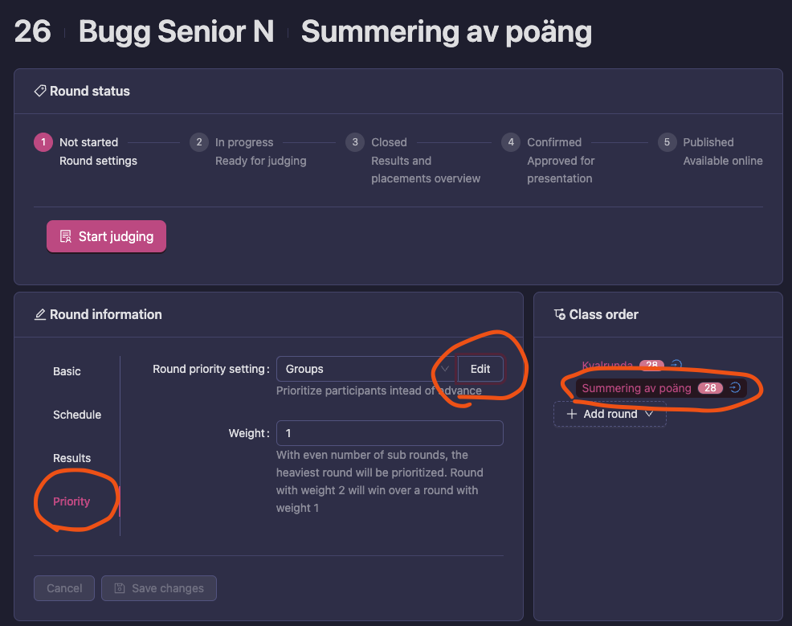Go to the Results tab
792x626 pixels.
coord(71,458)
